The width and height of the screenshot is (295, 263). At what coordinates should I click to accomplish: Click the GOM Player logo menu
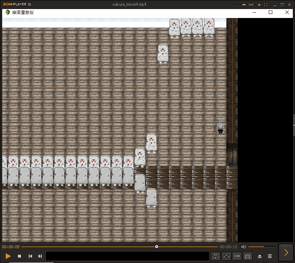(14, 4)
